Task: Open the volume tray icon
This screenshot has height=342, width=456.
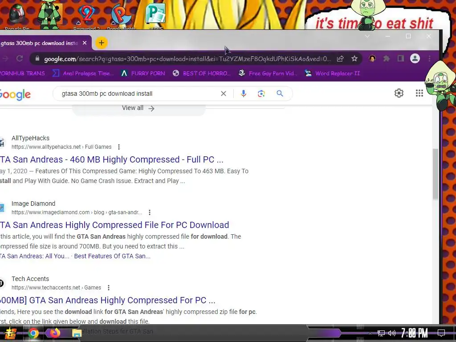Action: [x=392, y=333]
